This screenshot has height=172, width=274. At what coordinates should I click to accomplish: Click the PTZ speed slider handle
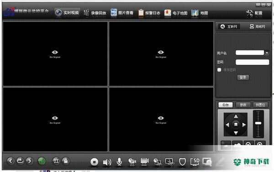coord(258,123)
